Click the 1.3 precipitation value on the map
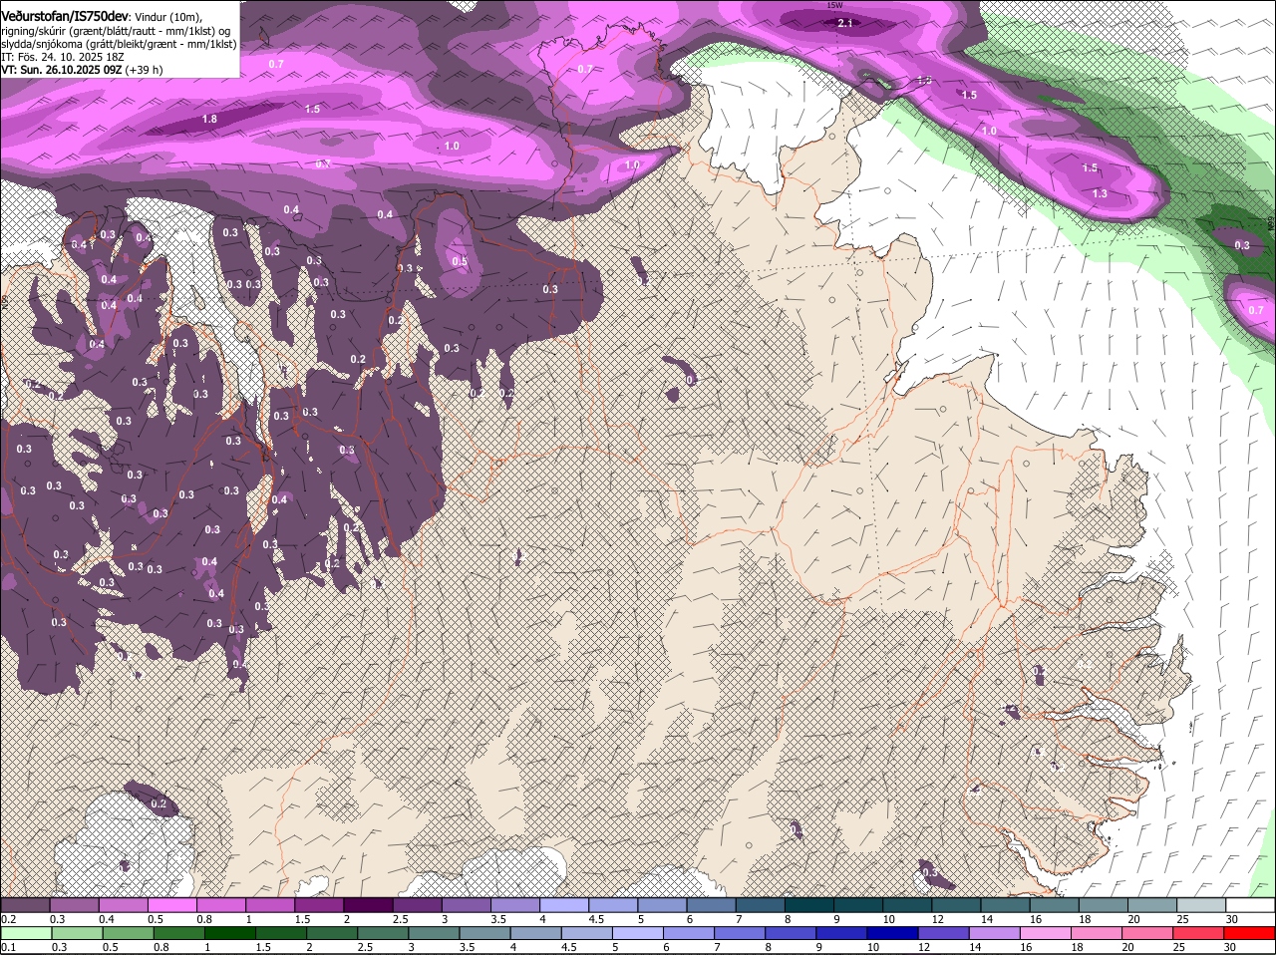The height and width of the screenshot is (955, 1276). coord(1100,193)
